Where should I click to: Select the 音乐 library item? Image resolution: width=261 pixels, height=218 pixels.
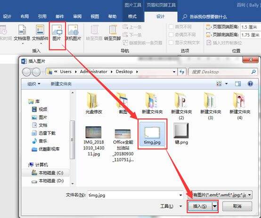click(40, 141)
